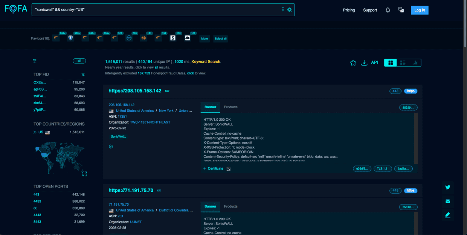Click the New York region link
The height and width of the screenshot is (235, 467).
click(x=166, y=111)
